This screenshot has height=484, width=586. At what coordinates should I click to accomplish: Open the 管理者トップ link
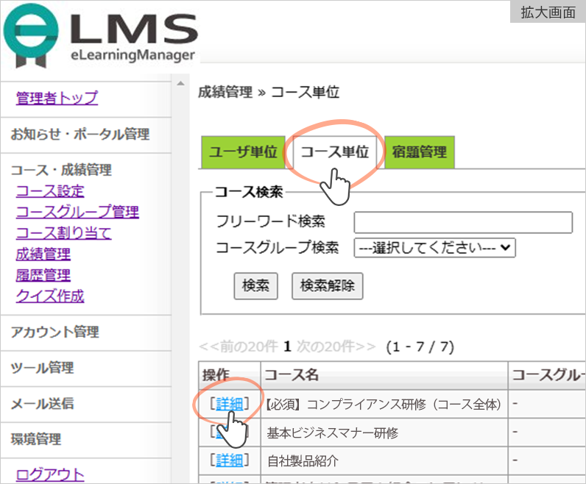pyautogui.click(x=57, y=98)
